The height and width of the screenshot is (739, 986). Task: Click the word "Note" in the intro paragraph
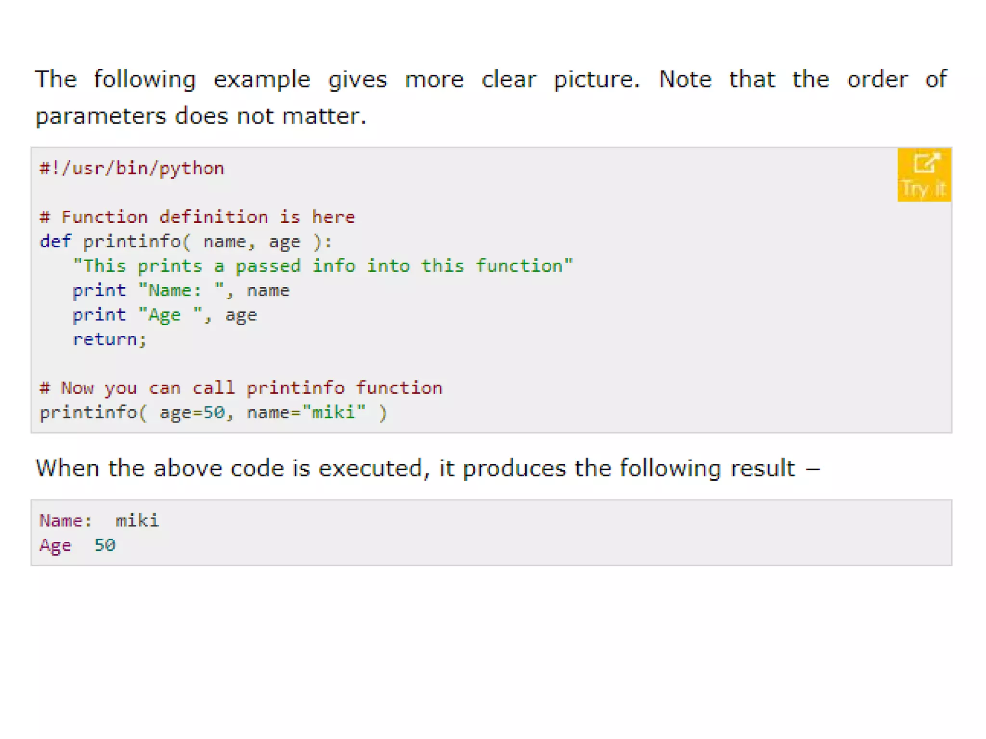pyautogui.click(x=685, y=79)
